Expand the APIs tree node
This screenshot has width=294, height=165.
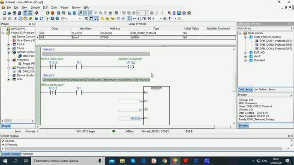[x=8, y=79]
